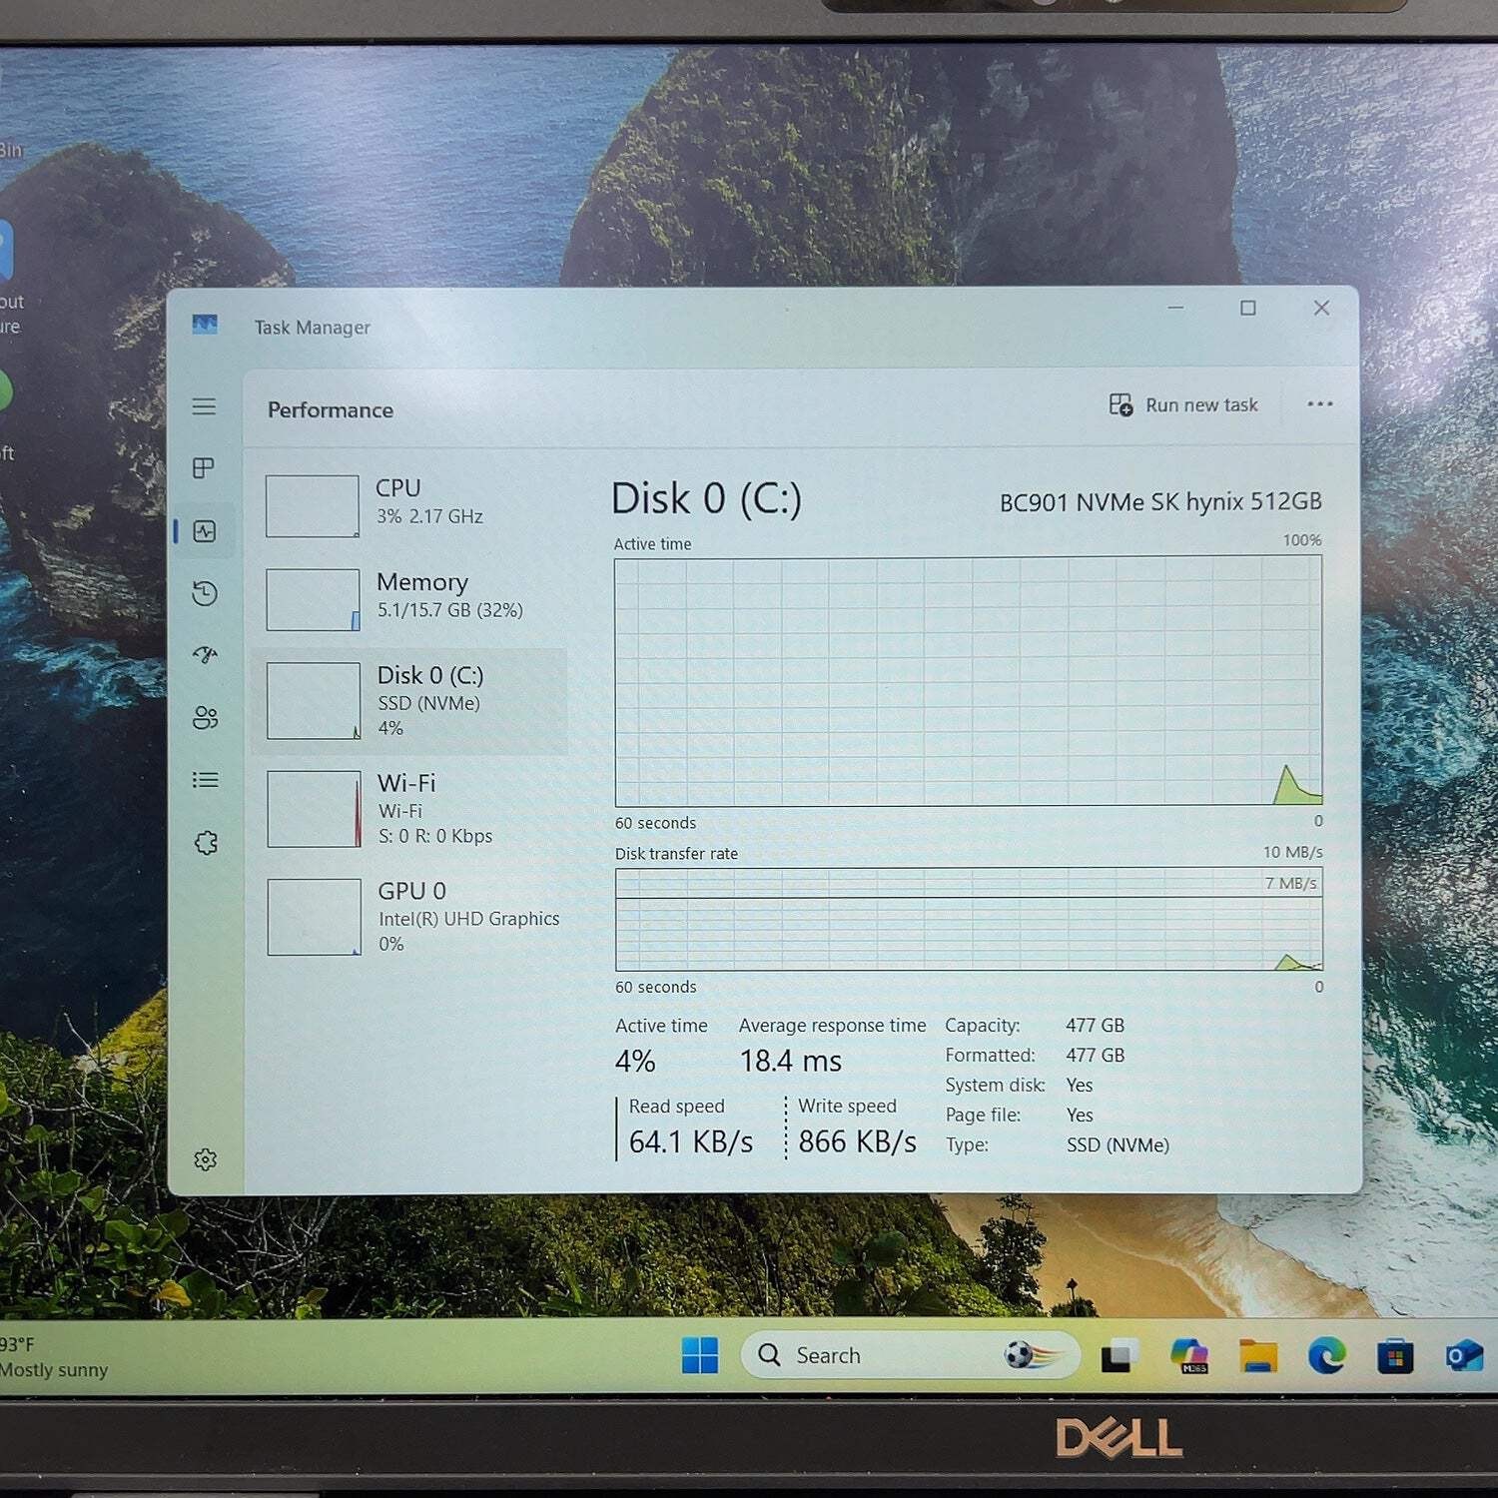Select the Performance page icon in sidebar
Image resolution: width=1498 pixels, height=1498 pixels.
coord(205,531)
